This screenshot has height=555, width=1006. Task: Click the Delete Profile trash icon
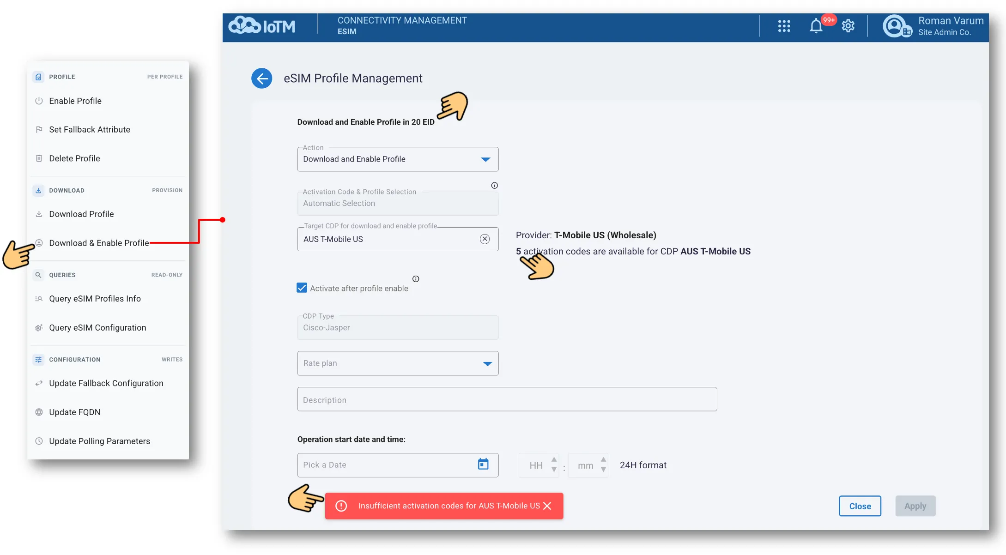tap(39, 158)
